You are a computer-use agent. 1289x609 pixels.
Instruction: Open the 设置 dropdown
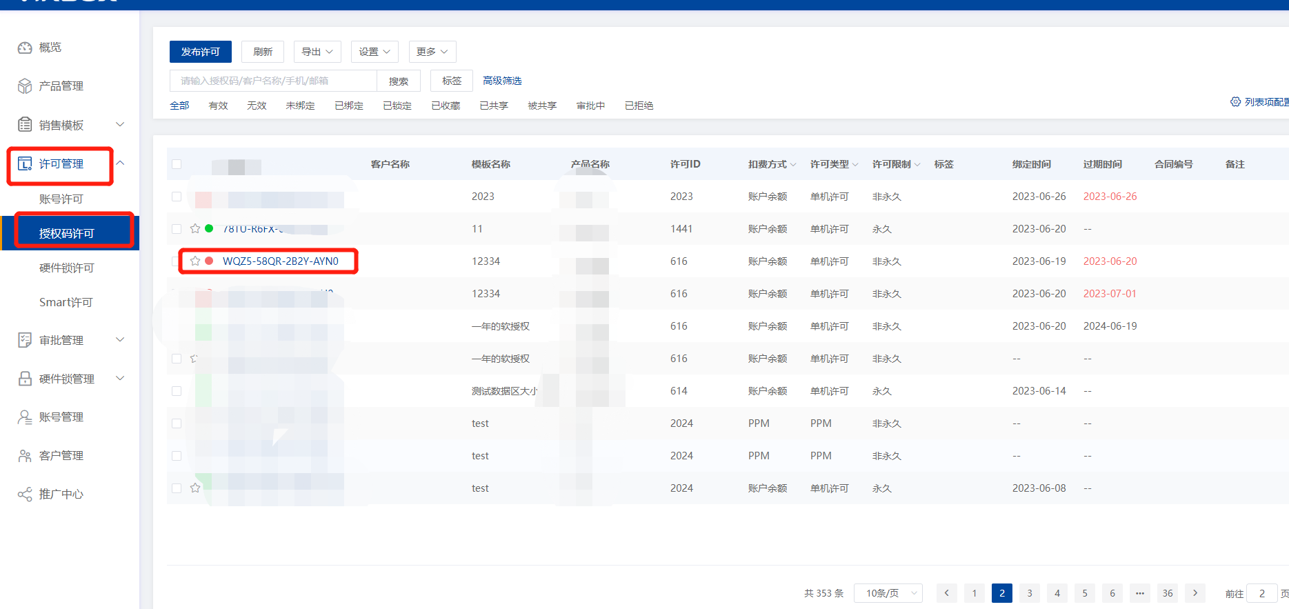click(374, 52)
